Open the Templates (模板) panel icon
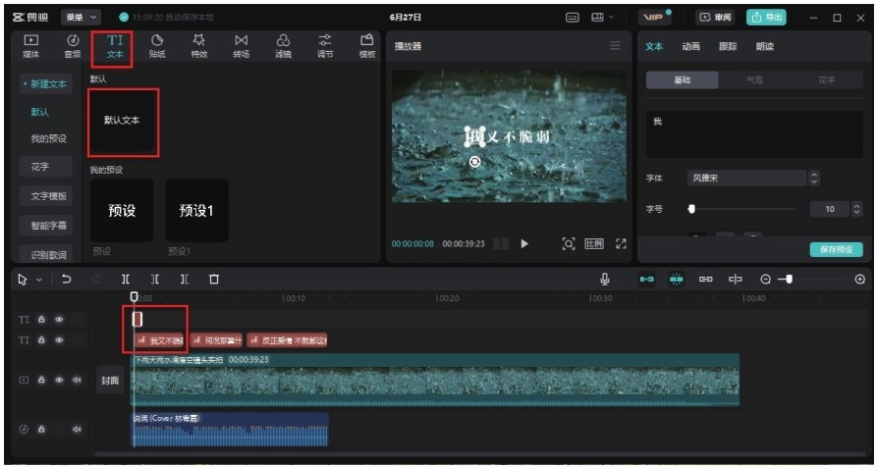The image size is (877, 467). 367,46
